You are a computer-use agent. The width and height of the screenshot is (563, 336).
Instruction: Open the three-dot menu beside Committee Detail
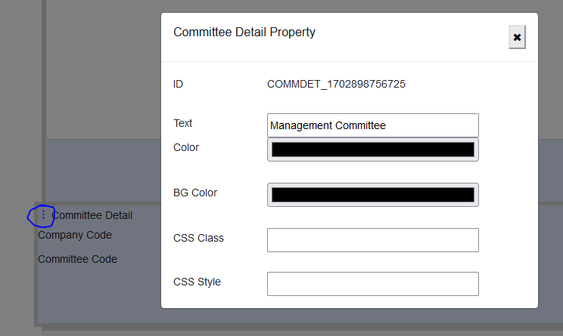click(43, 215)
